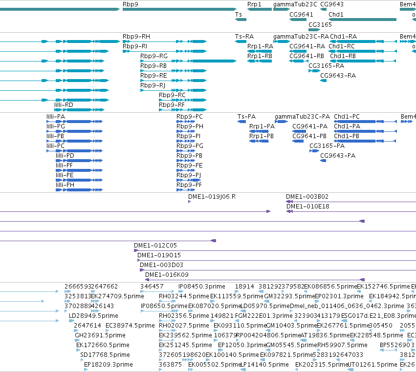The height and width of the screenshot is (372, 416).
Task: Select protein label Rbp9-PE
Action: coord(190,165)
